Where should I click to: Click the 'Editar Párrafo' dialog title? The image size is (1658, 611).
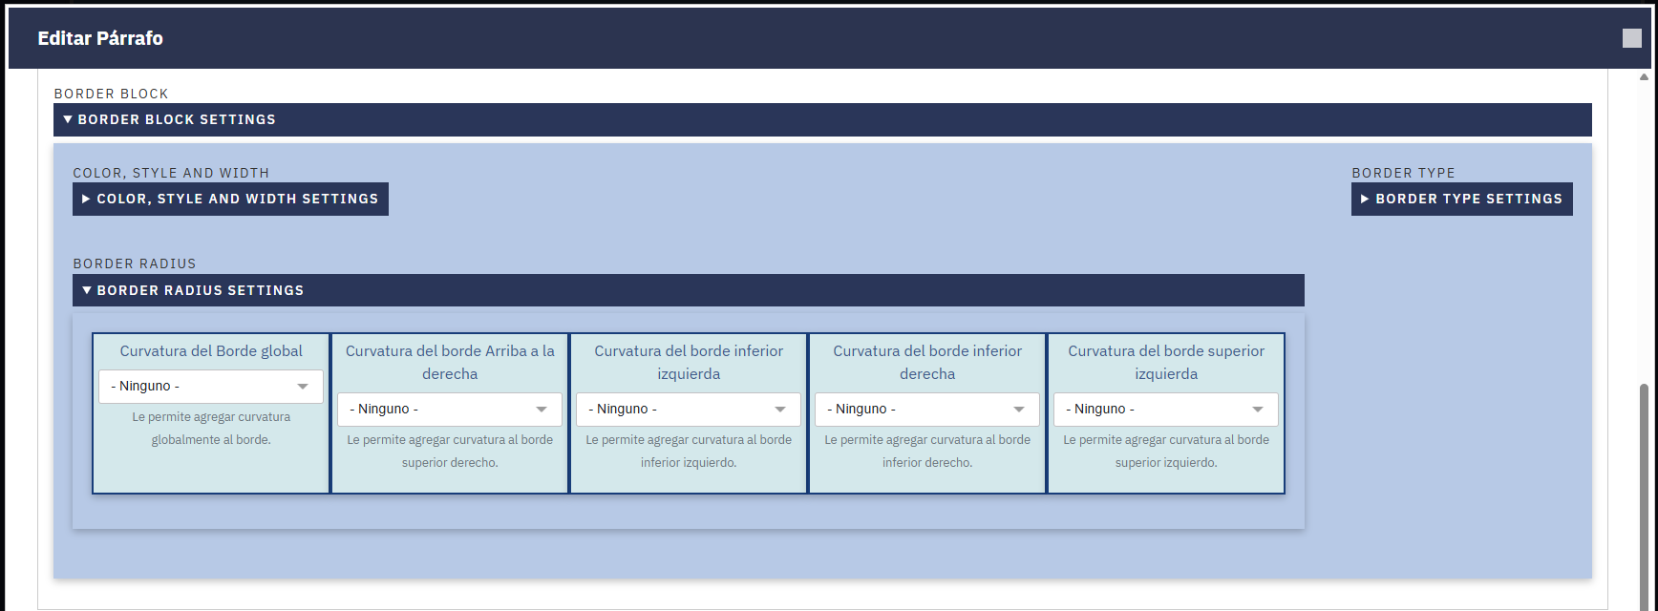click(100, 38)
